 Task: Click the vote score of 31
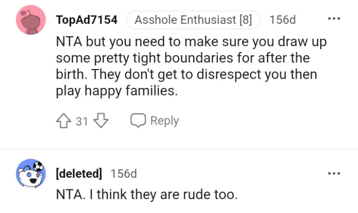click(82, 121)
